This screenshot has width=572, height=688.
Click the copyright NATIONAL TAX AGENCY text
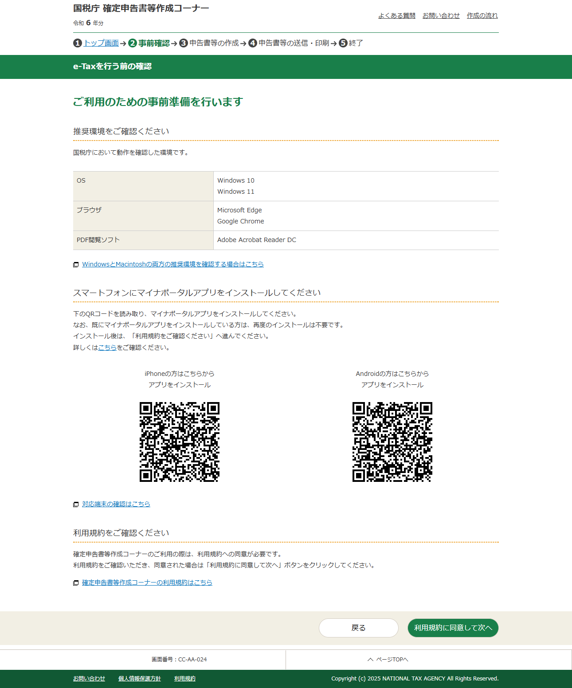point(415,679)
